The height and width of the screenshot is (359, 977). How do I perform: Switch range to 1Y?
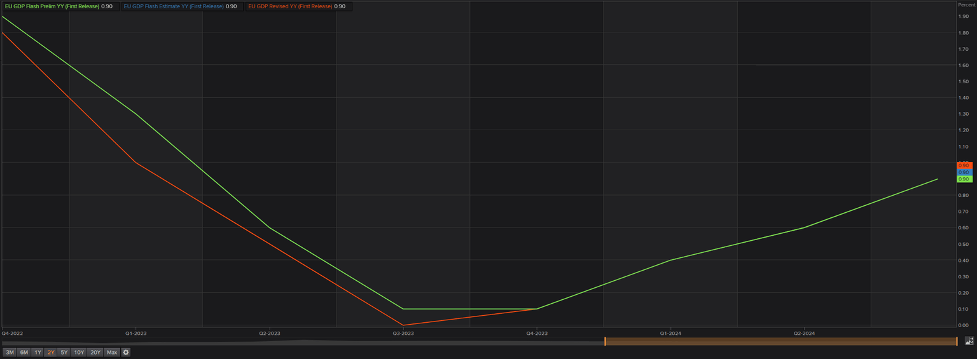point(38,352)
